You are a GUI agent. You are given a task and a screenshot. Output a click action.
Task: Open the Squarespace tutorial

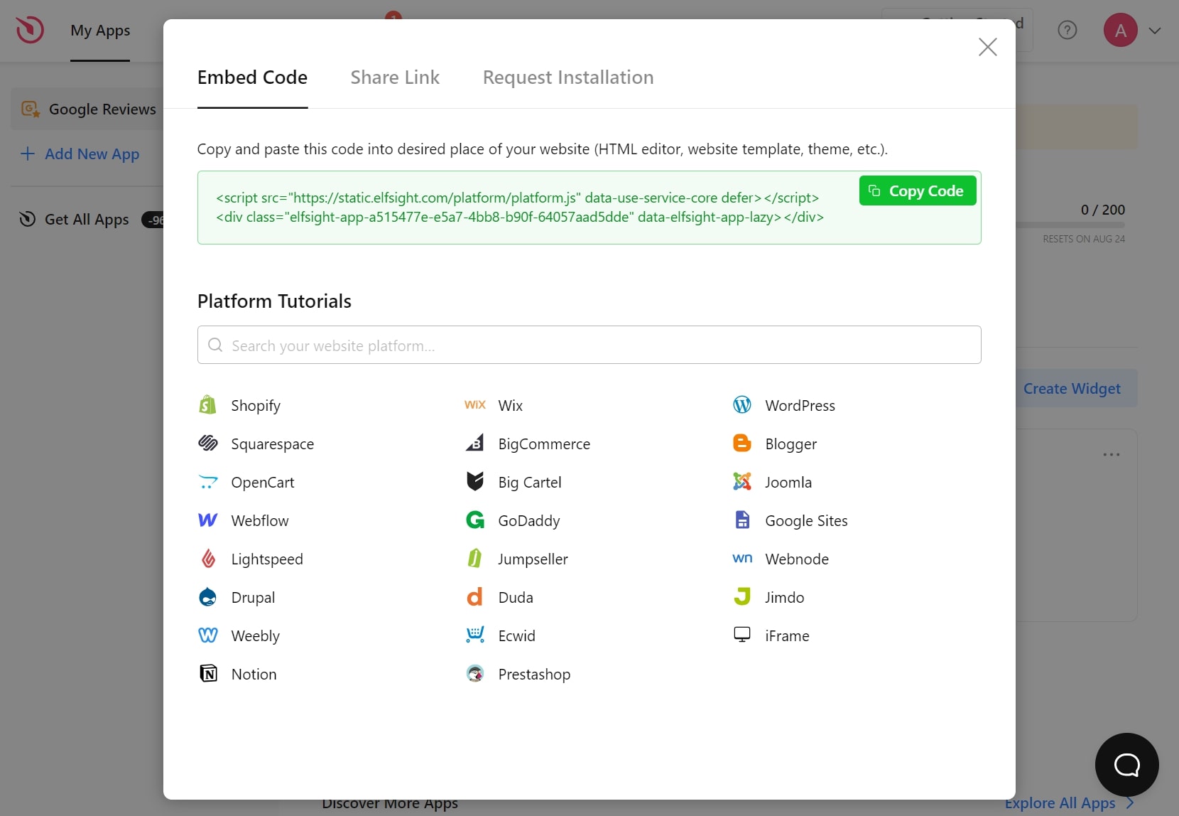pos(273,444)
